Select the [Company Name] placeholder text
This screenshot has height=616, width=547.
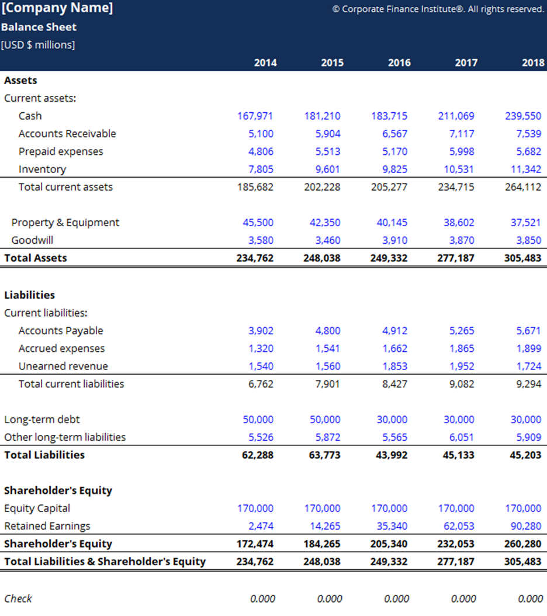point(58,8)
